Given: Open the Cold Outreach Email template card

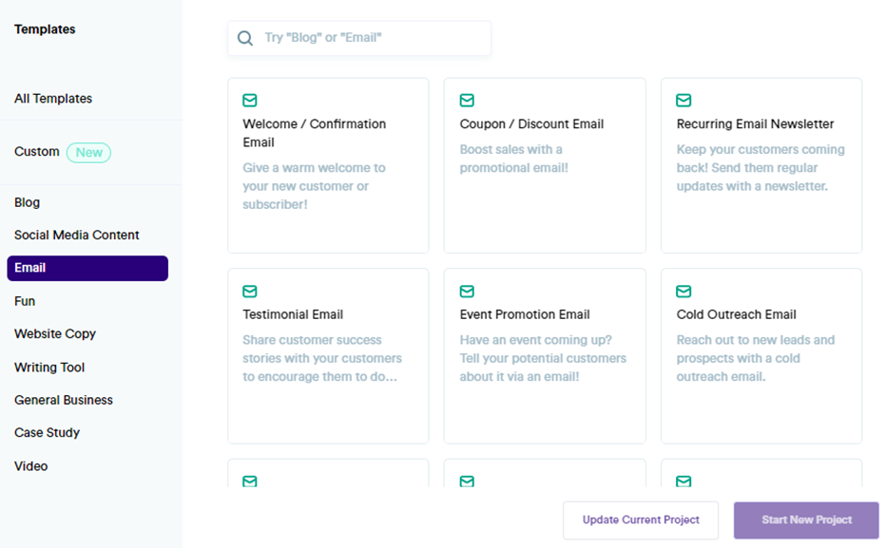Looking at the screenshot, I should (x=761, y=355).
